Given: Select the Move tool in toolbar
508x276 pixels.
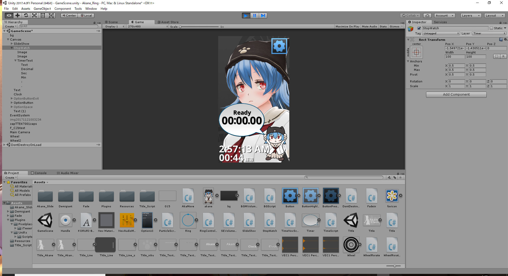Looking at the screenshot, I should pyautogui.click(x=17, y=16).
